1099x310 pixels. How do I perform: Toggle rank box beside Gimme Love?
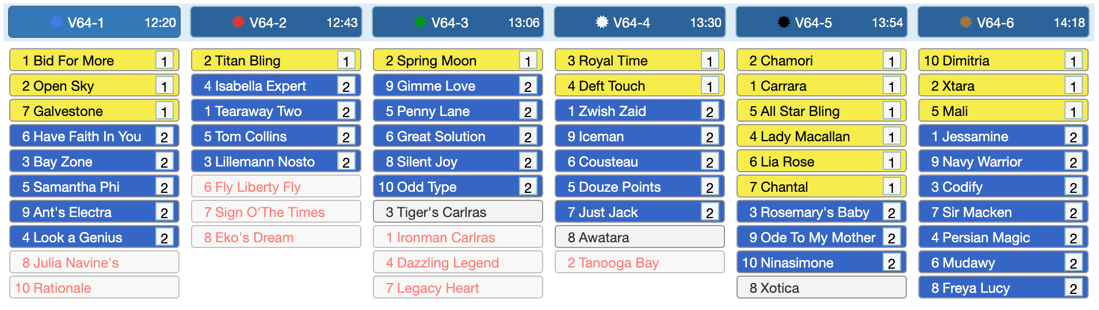[x=528, y=86]
